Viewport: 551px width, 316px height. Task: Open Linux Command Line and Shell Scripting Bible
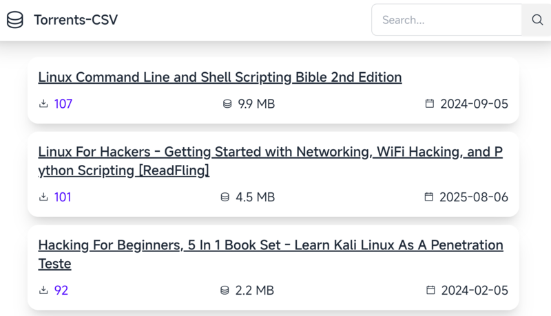tap(220, 77)
